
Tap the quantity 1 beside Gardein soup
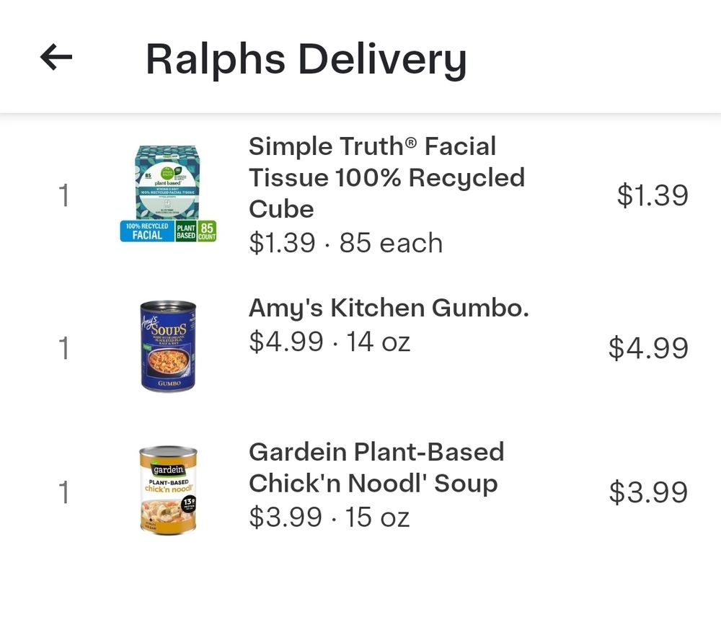click(x=64, y=492)
